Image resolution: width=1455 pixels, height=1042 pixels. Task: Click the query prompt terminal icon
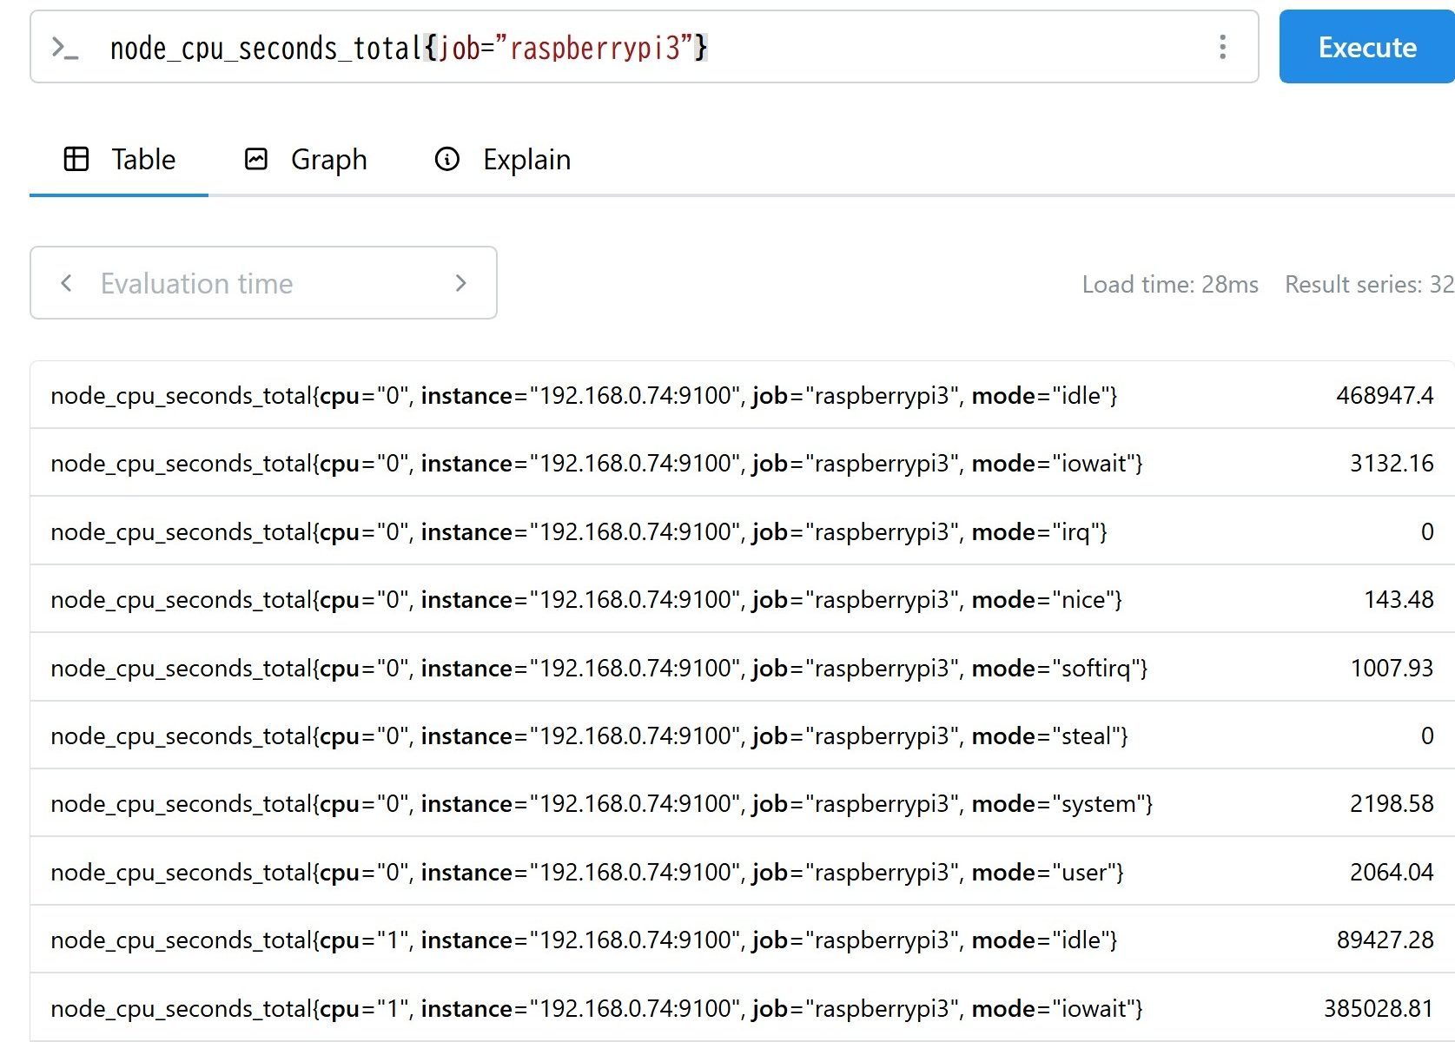coord(65,48)
